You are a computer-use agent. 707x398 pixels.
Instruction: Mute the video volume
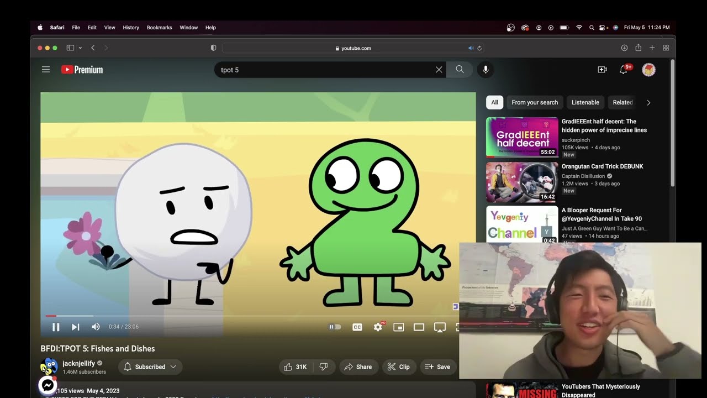(96, 327)
